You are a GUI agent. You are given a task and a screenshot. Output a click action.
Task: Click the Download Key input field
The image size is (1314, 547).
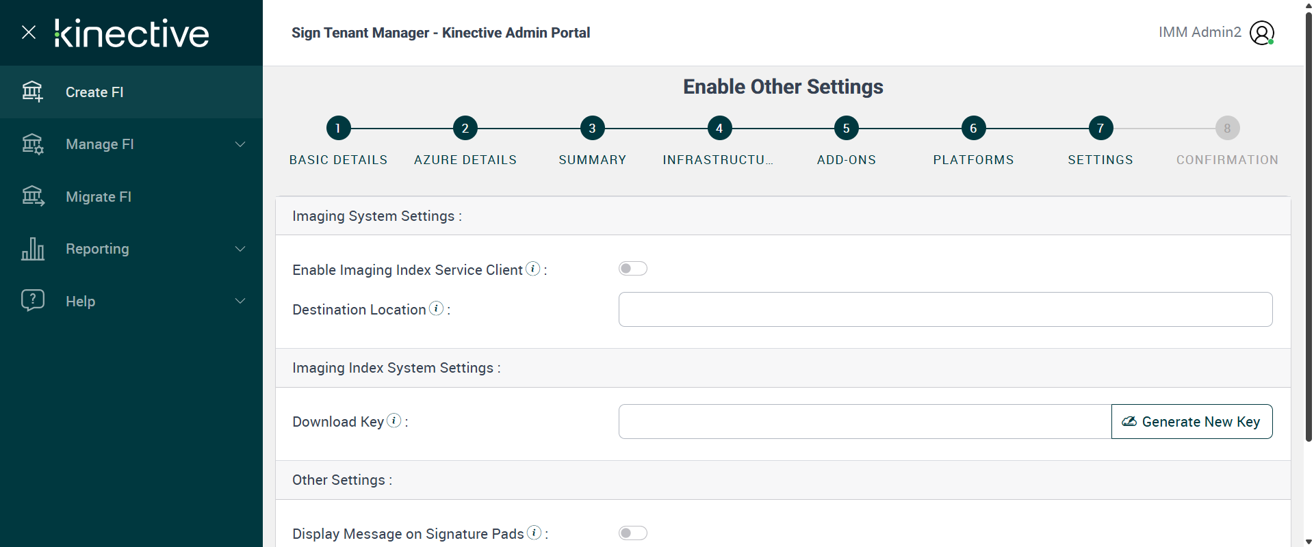click(864, 422)
